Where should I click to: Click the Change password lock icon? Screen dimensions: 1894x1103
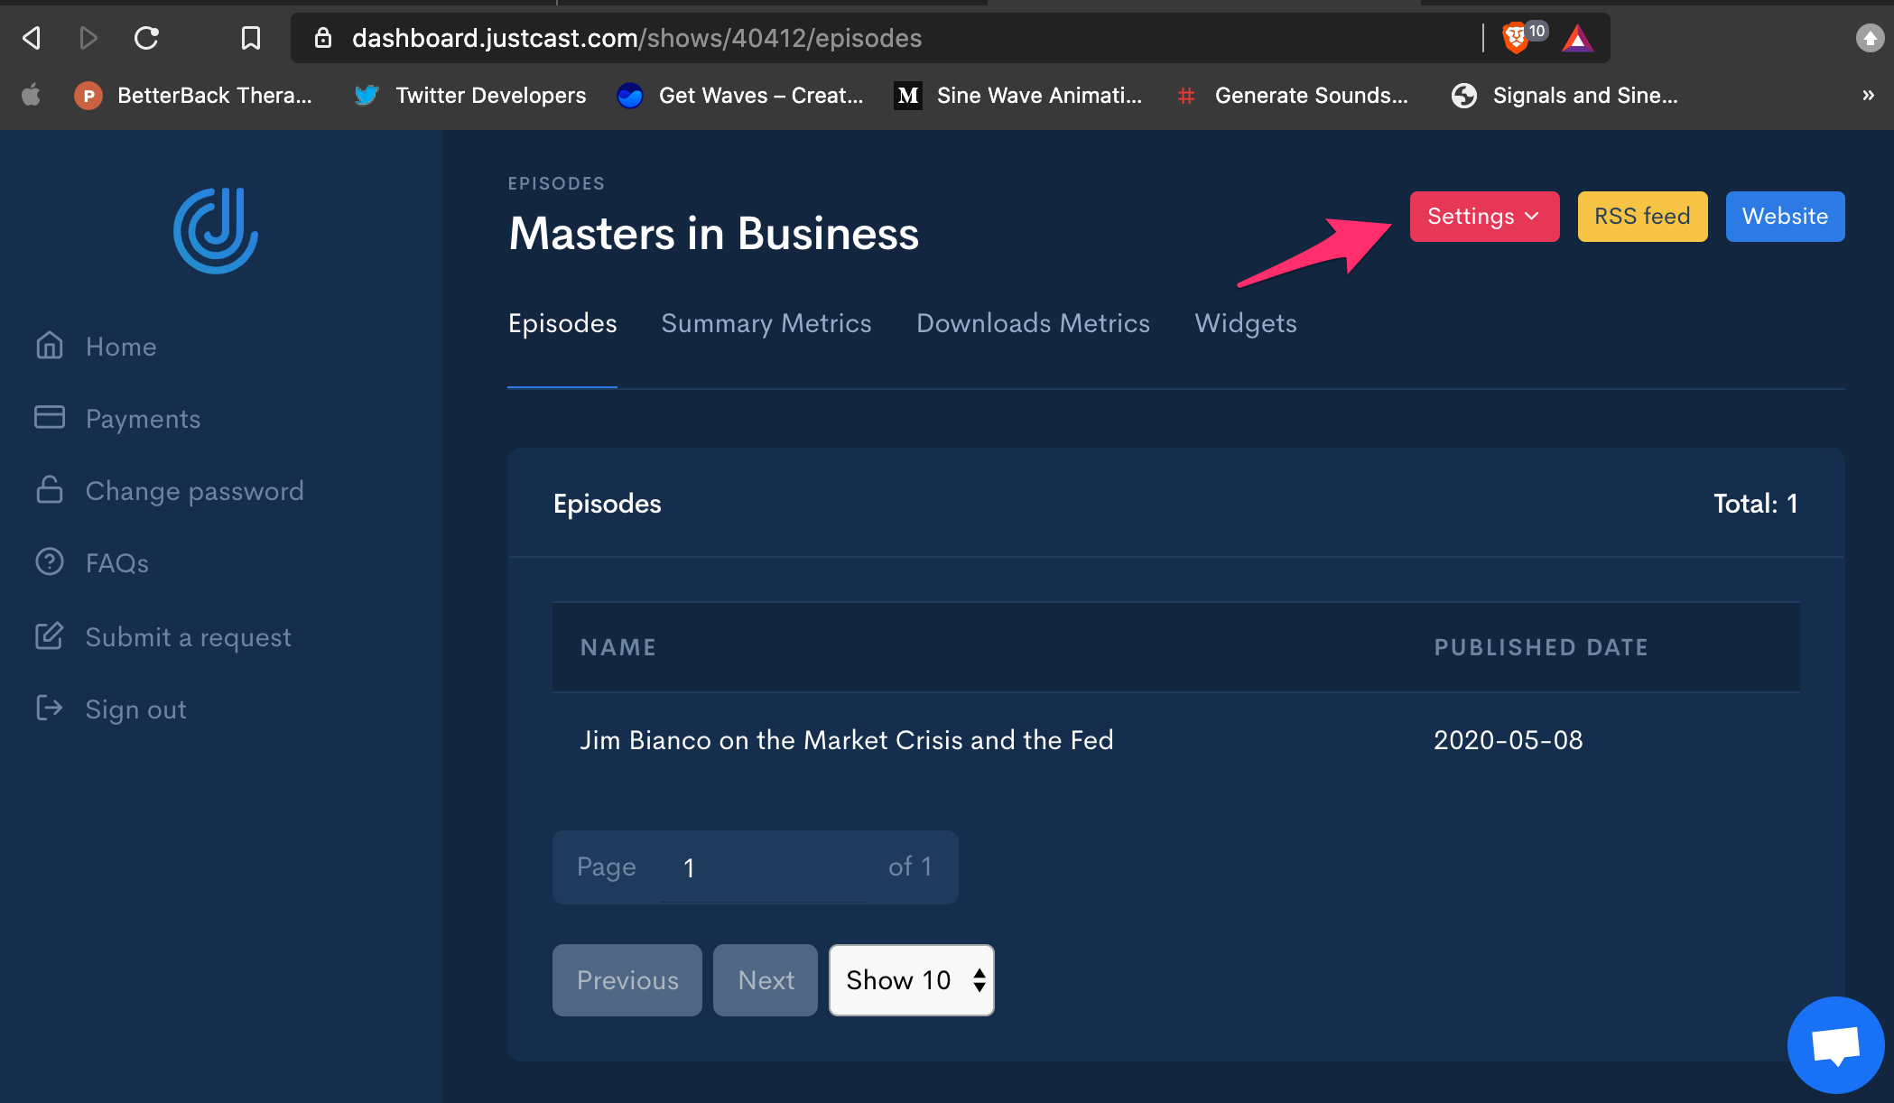click(50, 489)
